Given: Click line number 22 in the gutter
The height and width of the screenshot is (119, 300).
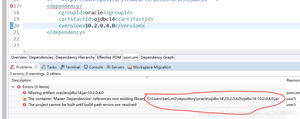Looking at the screenshot, I should [x=16, y=39].
